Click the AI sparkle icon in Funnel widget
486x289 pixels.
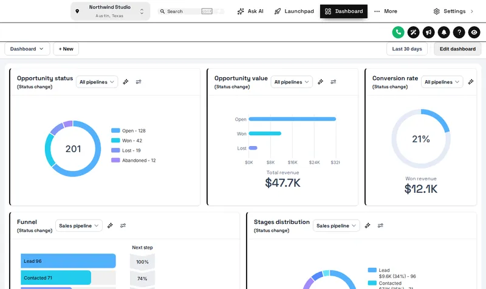(x=110, y=226)
